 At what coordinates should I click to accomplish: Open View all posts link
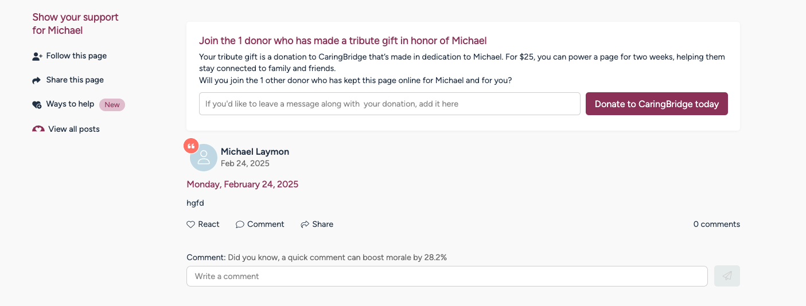tap(74, 130)
